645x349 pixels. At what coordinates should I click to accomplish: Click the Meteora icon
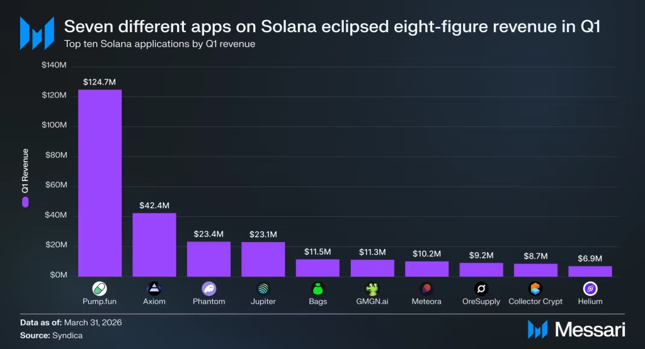click(x=426, y=289)
